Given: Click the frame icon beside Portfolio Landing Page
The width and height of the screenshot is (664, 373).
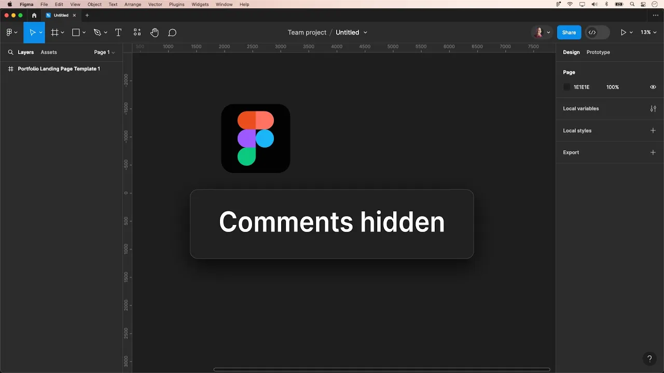Looking at the screenshot, I should tap(10, 69).
